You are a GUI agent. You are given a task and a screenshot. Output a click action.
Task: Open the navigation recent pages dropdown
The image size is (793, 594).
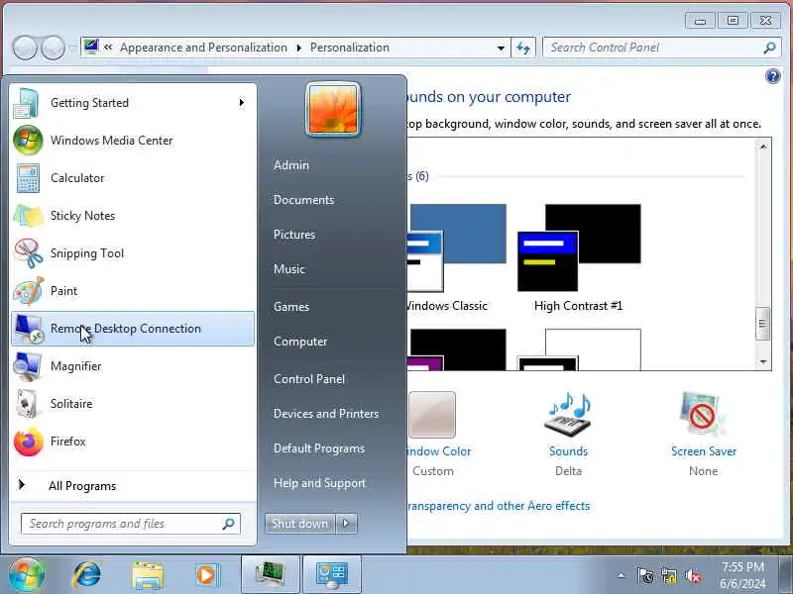pyautogui.click(x=71, y=48)
